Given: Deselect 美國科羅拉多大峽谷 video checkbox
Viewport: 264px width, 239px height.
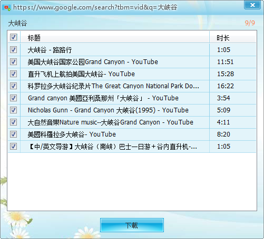Looking at the screenshot, I should click(13, 134).
